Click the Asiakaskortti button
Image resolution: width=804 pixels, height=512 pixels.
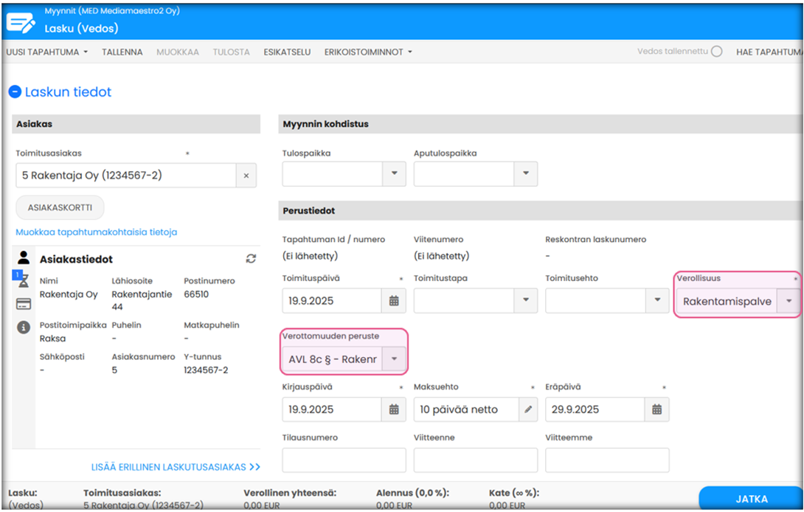click(x=60, y=208)
